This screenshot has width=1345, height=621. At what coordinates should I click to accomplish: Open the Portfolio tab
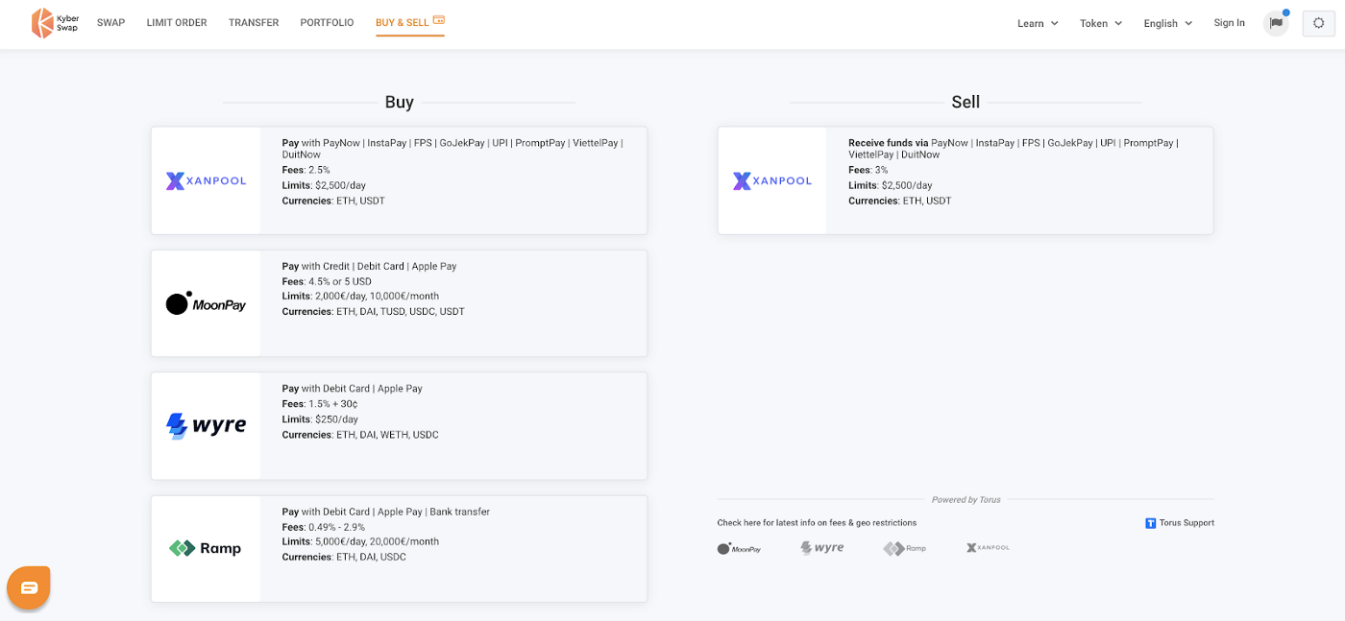pyautogui.click(x=327, y=23)
